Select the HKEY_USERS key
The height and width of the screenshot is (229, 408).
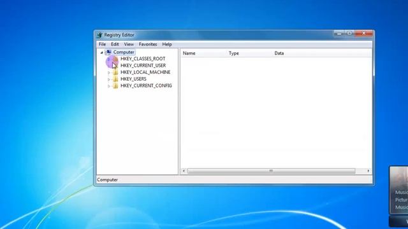(133, 79)
